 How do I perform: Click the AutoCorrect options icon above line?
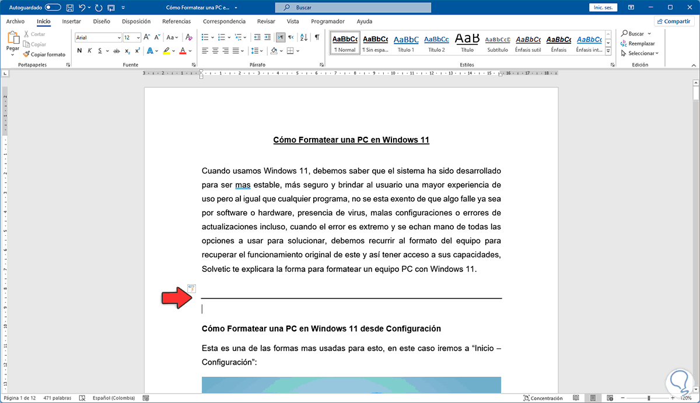(x=191, y=288)
